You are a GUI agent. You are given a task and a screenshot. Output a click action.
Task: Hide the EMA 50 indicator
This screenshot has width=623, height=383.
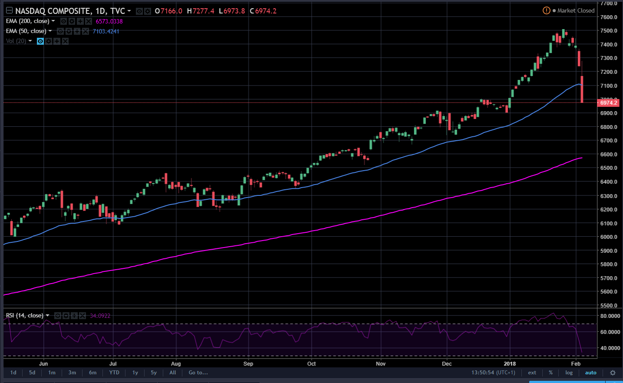(x=60, y=31)
